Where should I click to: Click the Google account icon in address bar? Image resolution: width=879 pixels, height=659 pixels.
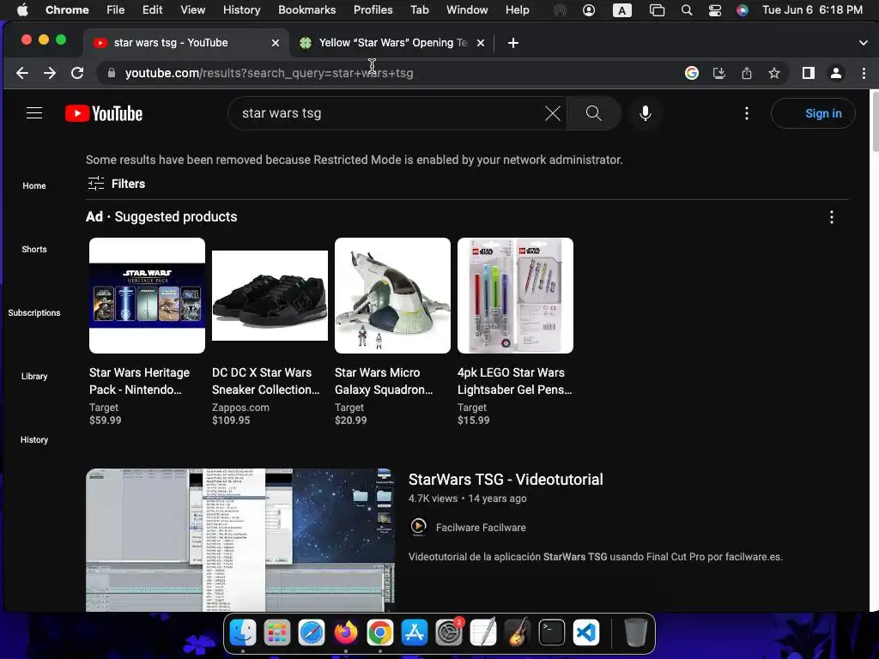coord(692,73)
